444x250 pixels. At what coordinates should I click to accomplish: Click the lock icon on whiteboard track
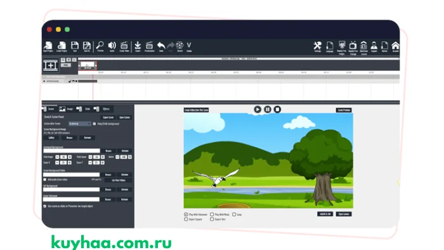coord(70,81)
